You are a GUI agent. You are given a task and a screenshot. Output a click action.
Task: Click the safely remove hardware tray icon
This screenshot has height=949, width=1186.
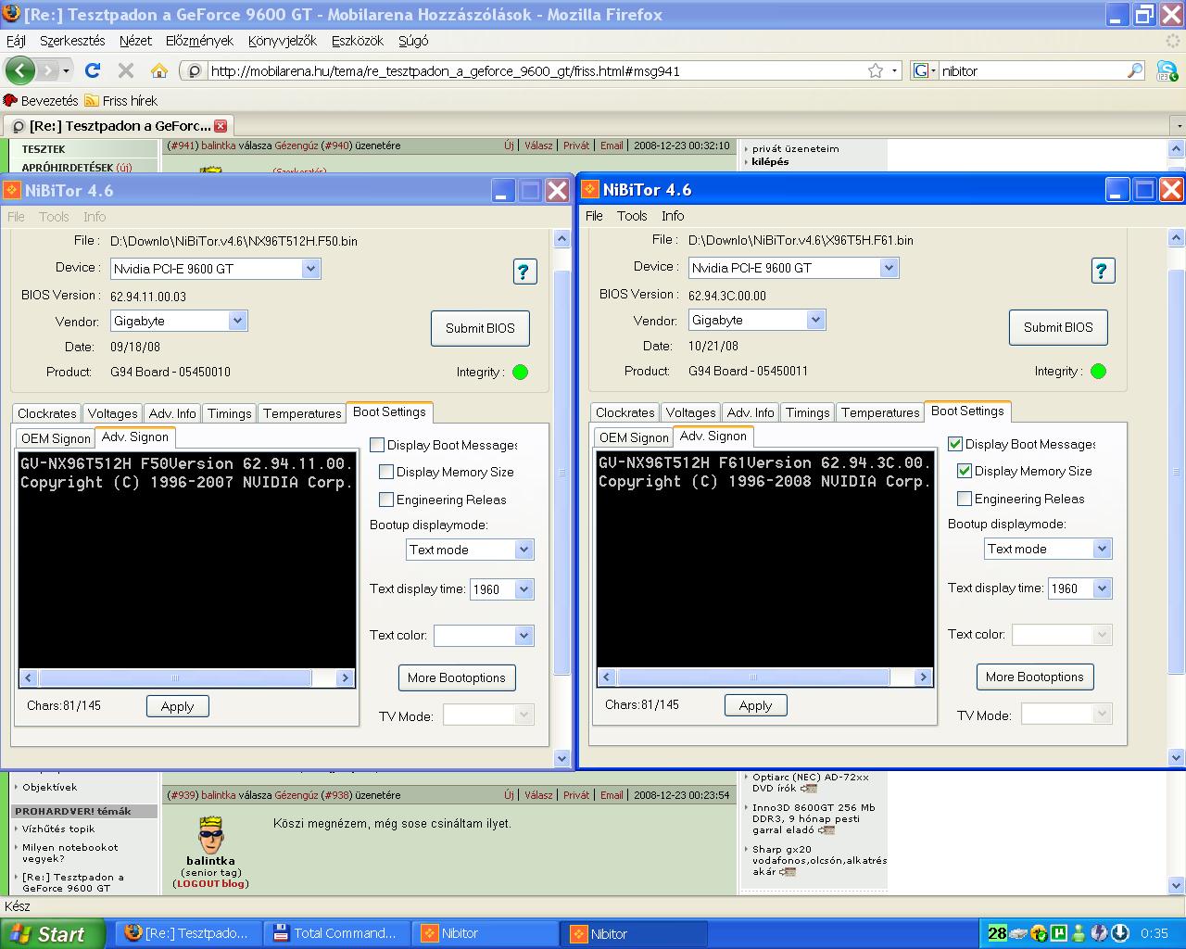[x=1018, y=933]
